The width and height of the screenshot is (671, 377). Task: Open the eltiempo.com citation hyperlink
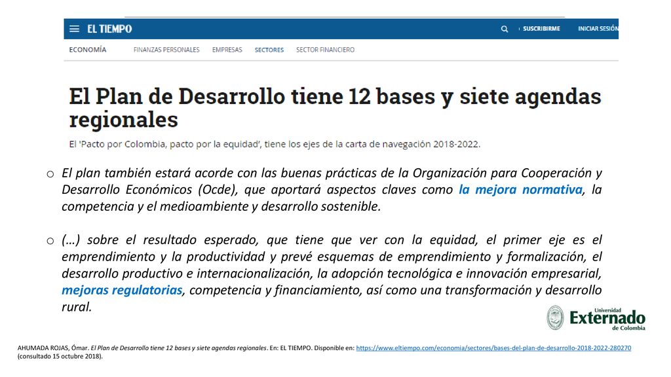493,348
